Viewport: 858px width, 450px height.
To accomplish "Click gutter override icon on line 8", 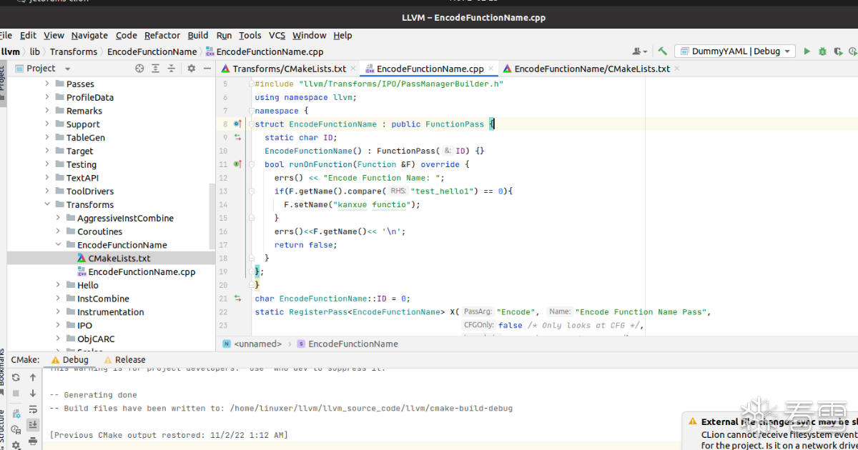I will coord(237,124).
